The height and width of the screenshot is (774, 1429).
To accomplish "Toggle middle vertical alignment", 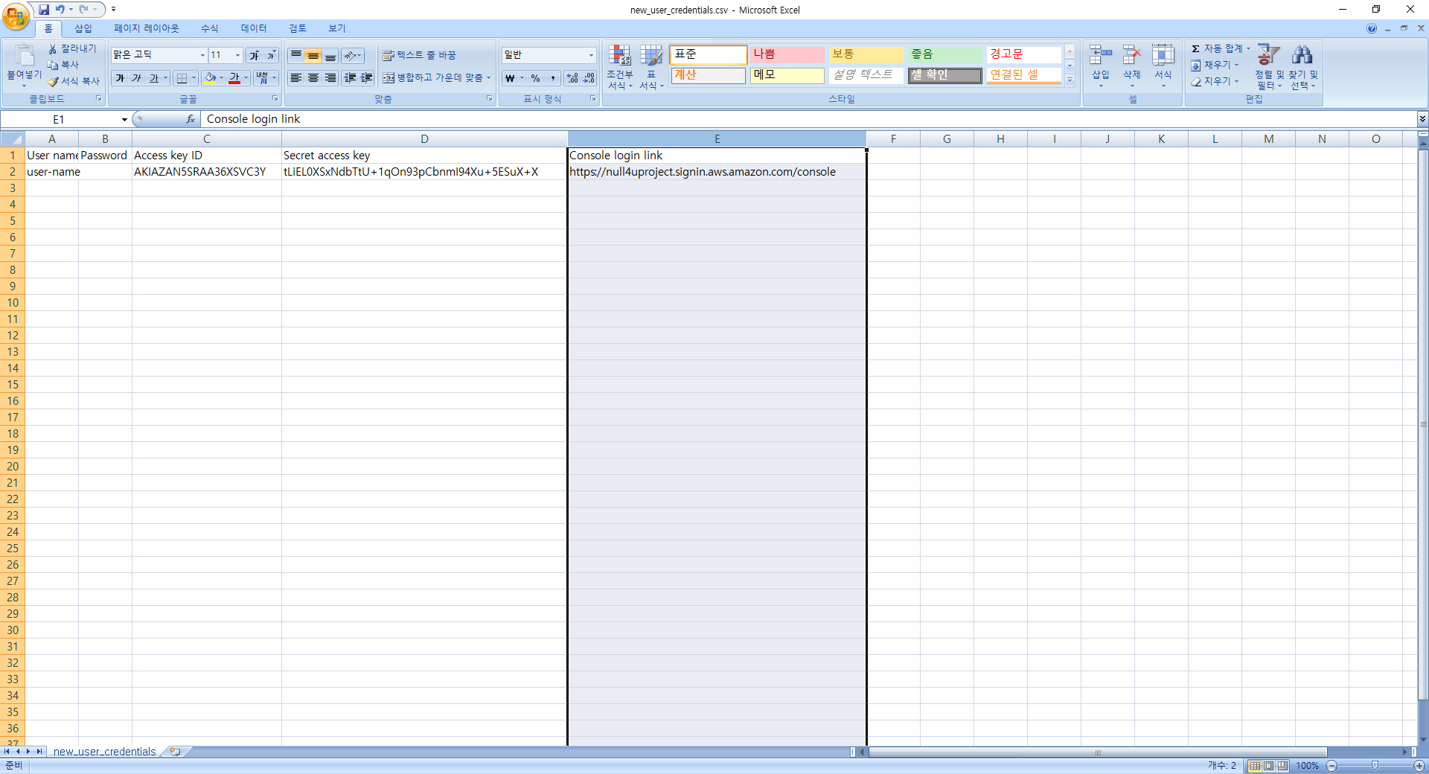I will pos(313,56).
